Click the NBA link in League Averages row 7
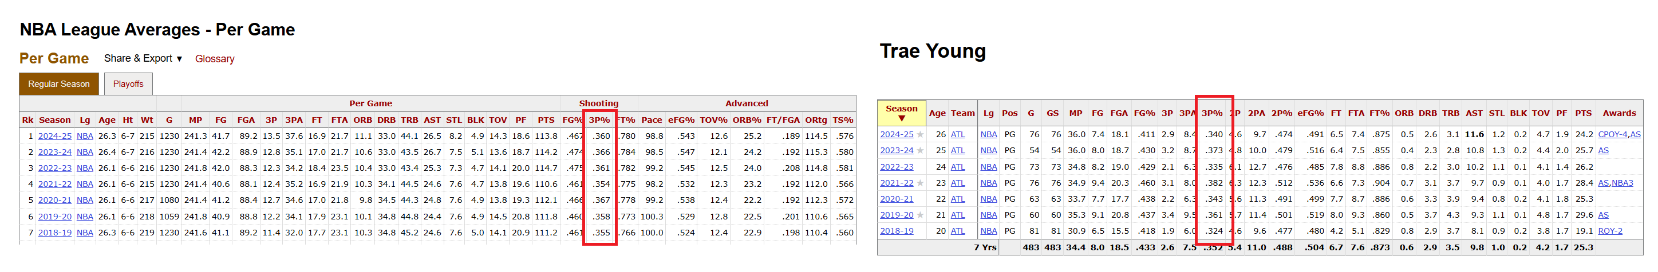1658x272 pixels. [x=85, y=233]
